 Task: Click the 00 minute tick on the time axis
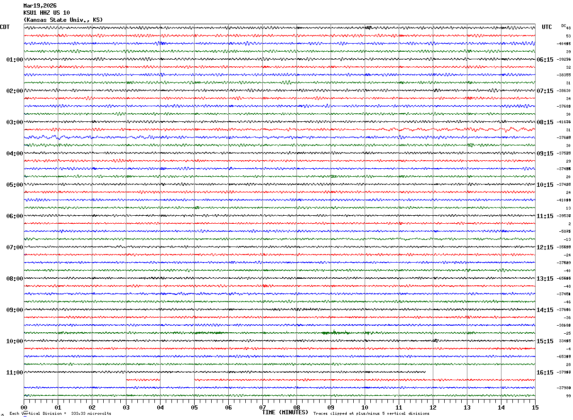(24, 407)
